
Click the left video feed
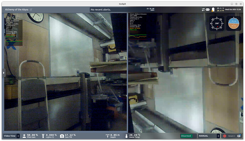point(65,72)
